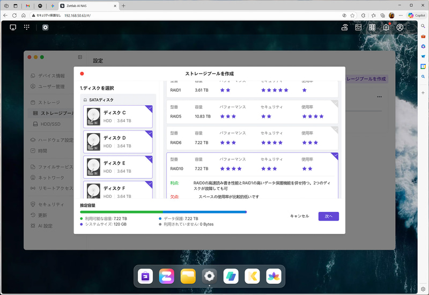Toggle settings window sidebar collapse icon
Viewport: 429px width, 295px height.
[x=80, y=57]
